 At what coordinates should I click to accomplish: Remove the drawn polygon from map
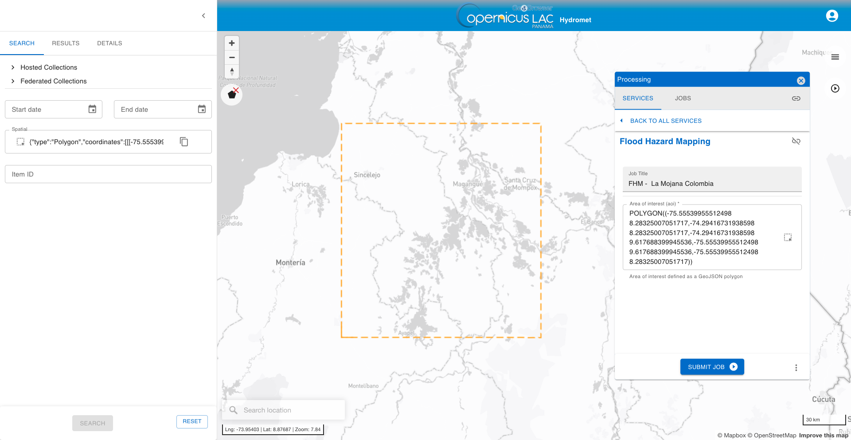[x=232, y=94]
